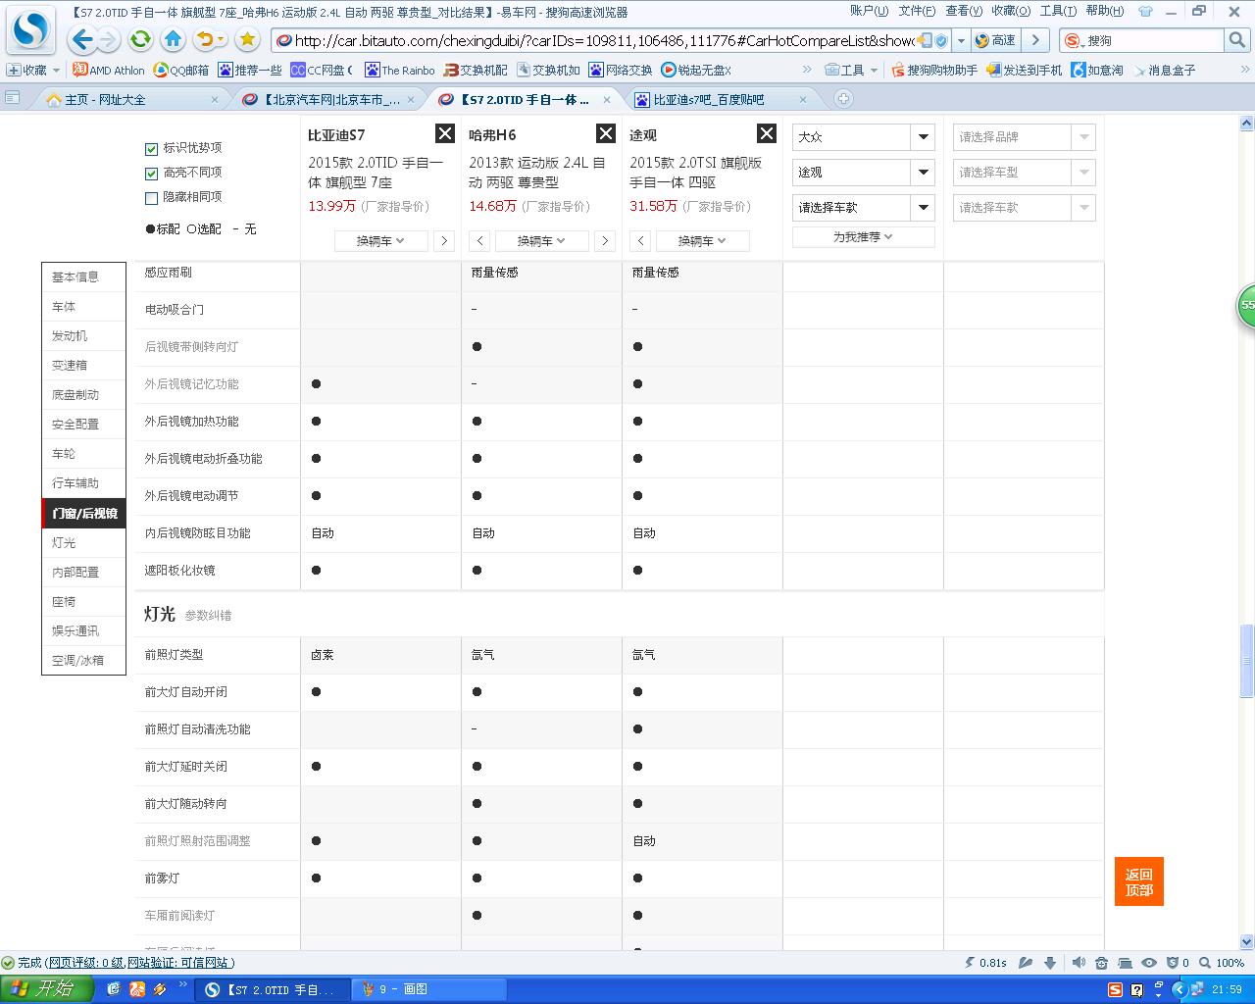The height and width of the screenshot is (1004, 1255).
Task: Open the 收藏 menu in menu bar
Action: click(x=1011, y=11)
